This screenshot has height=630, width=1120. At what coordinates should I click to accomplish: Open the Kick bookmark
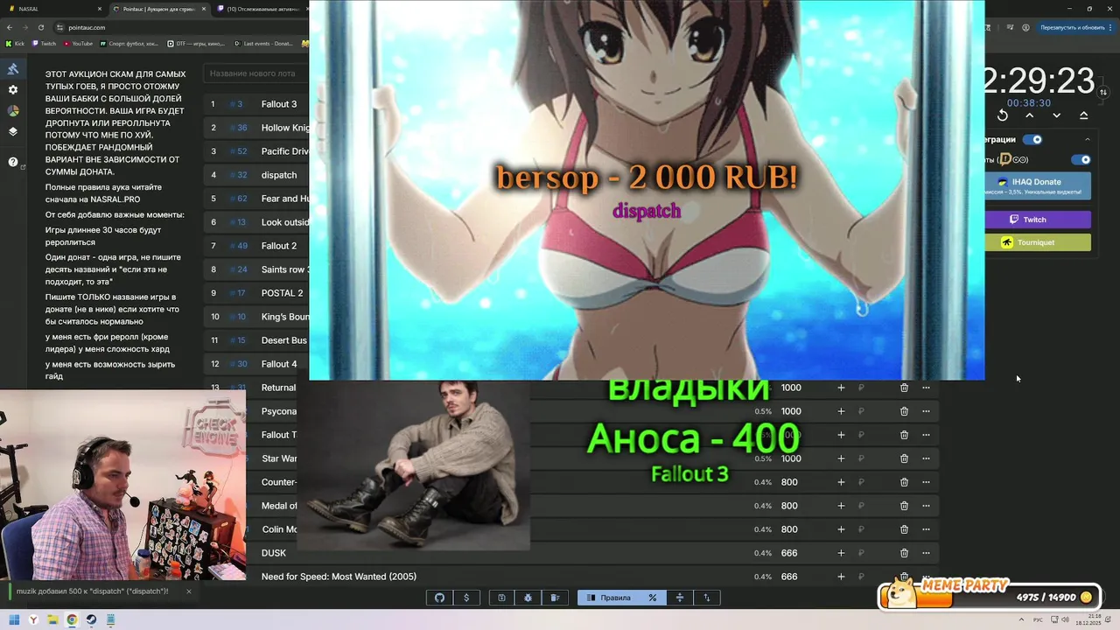point(15,43)
